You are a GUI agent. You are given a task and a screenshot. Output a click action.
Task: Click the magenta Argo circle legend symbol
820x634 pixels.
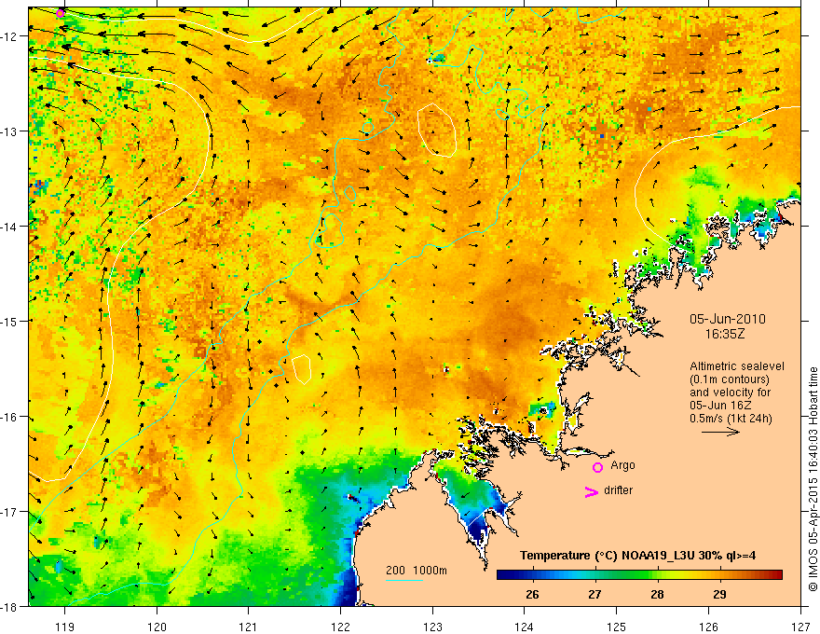point(597,467)
